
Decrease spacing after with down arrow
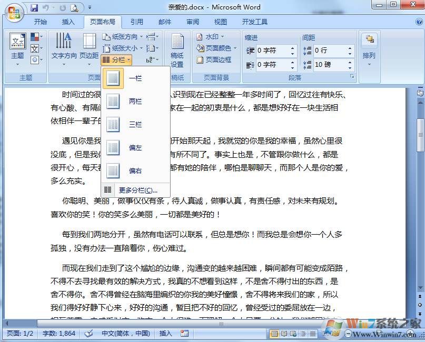click(x=350, y=67)
